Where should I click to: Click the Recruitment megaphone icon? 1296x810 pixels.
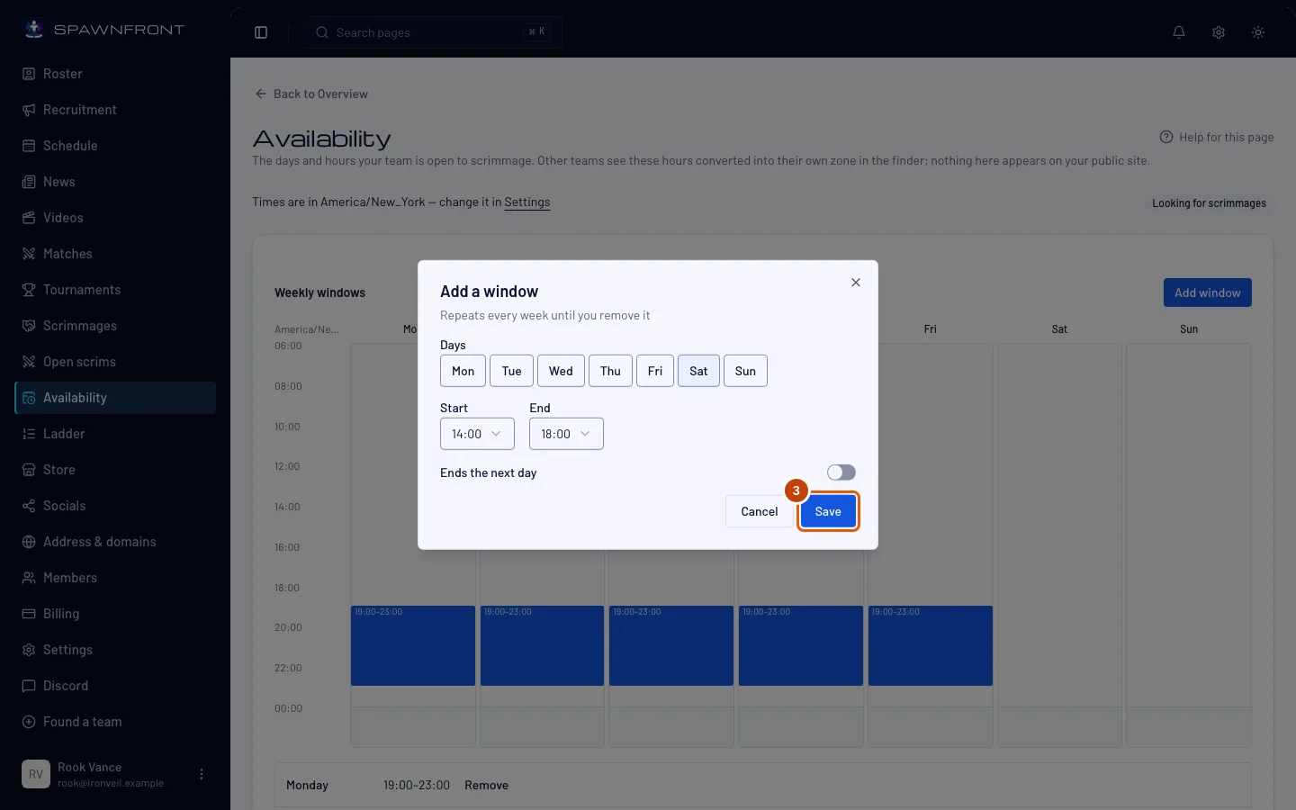pos(29,110)
